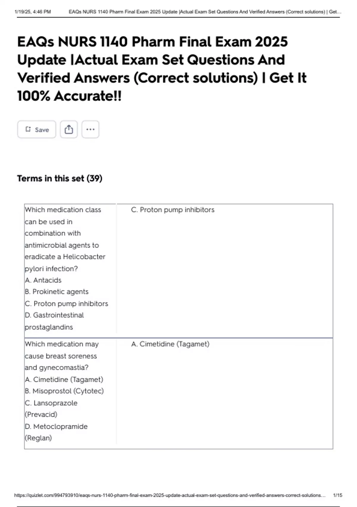Viewport: 357px width, 507px height.
Task: Select the Helicobacter pylori question text
Action: 65,239
